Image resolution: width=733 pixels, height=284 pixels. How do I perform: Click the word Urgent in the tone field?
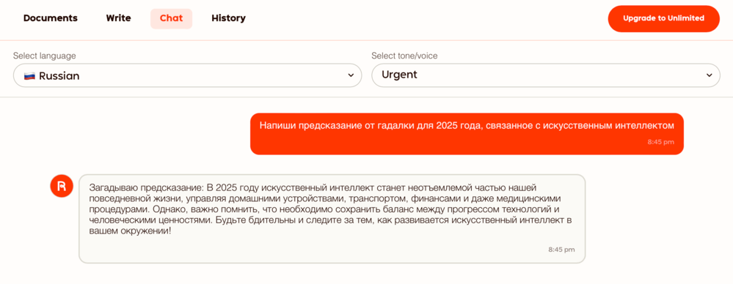point(399,75)
